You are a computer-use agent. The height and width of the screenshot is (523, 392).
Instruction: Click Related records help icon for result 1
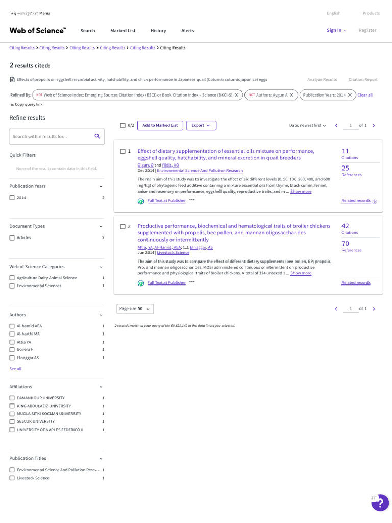tap(375, 201)
